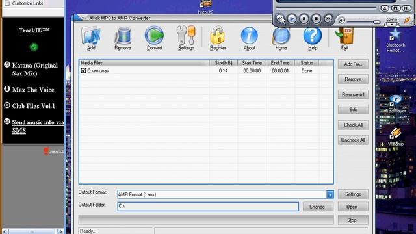Toggle the Customize Links checkbox

click(7, 3)
